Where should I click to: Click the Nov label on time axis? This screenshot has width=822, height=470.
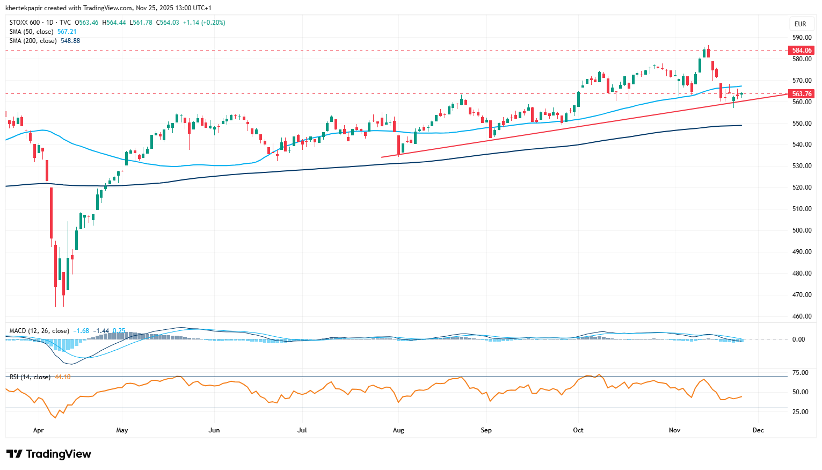point(675,430)
